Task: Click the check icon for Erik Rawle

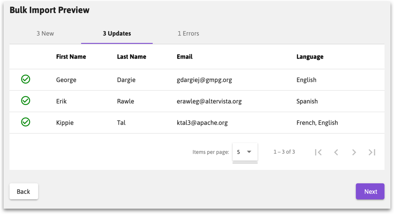Action: pyautogui.click(x=26, y=101)
